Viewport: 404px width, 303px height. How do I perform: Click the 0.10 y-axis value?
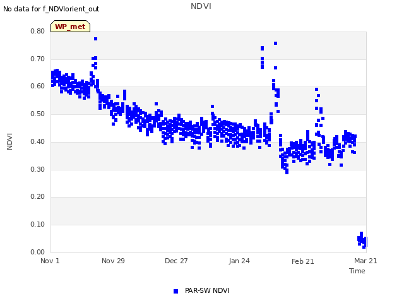pos(38,225)
